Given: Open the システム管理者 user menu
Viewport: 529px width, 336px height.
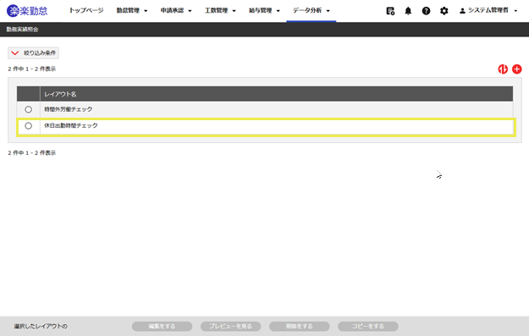Looking at the screenshot, I should (488, 11).
